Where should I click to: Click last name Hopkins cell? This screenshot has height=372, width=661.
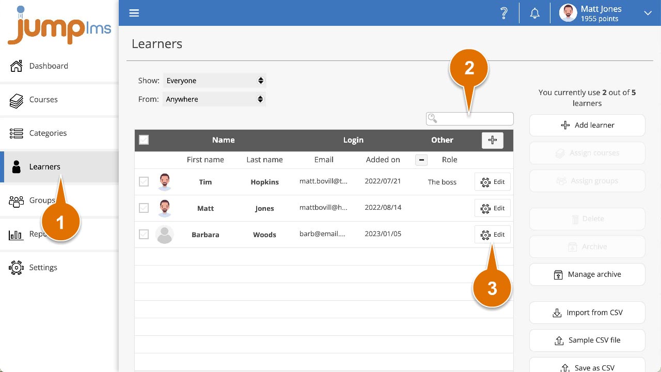coord(264,182)
